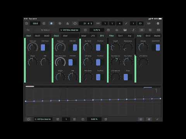
Task: Click the top-left knob in the Filter panel
Action: coord(115,47)
